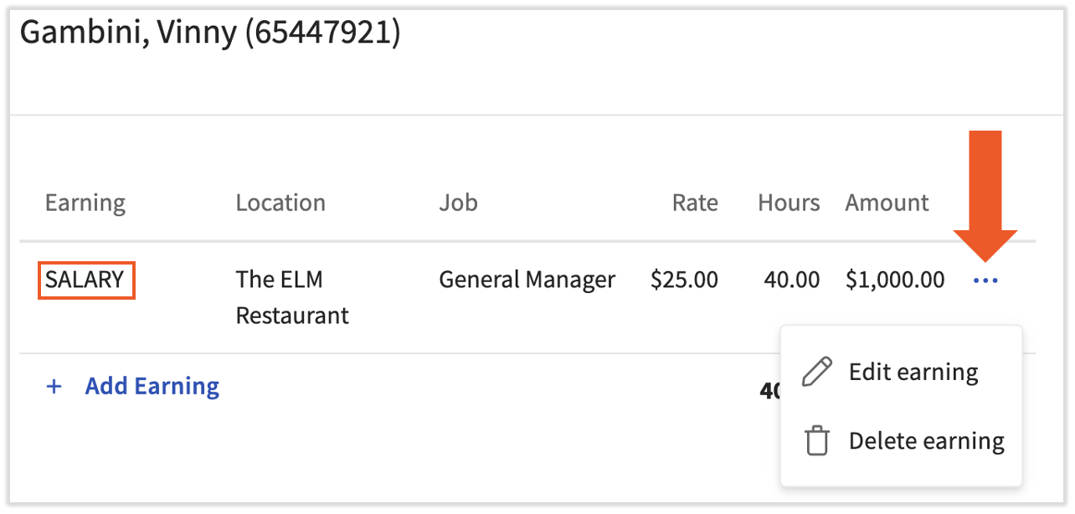Image resolution: width=1075 pixels, height=514 pixels.
Task: Choose Edit earning from the popup menu
Action: click(913, 372)
